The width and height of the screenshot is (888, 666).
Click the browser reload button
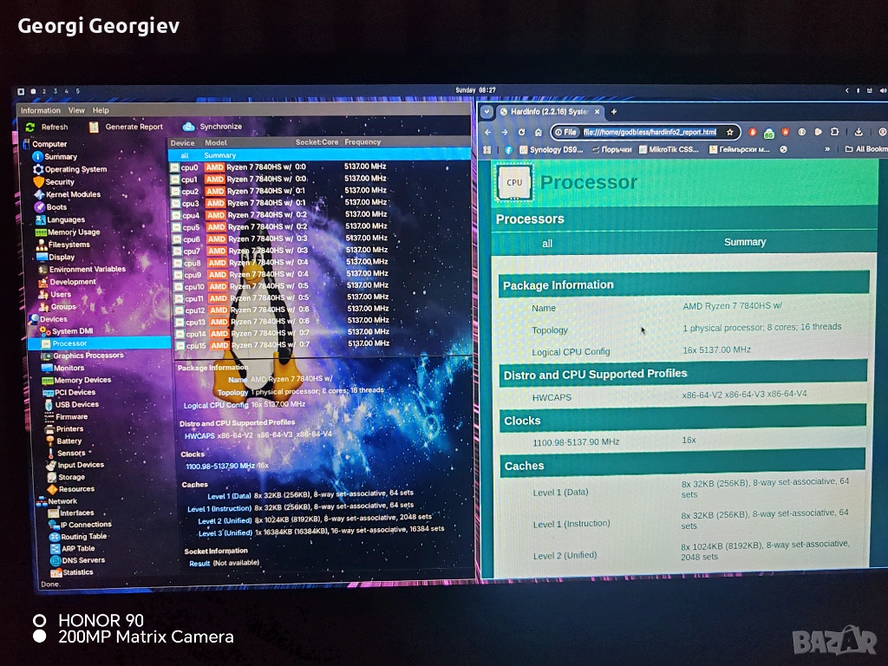tap(521, 132)
